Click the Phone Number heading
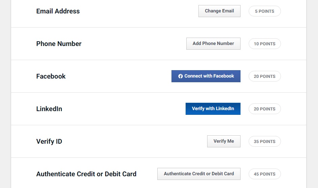The height and width of the screenshot is (188, 318). click(59, 44)
